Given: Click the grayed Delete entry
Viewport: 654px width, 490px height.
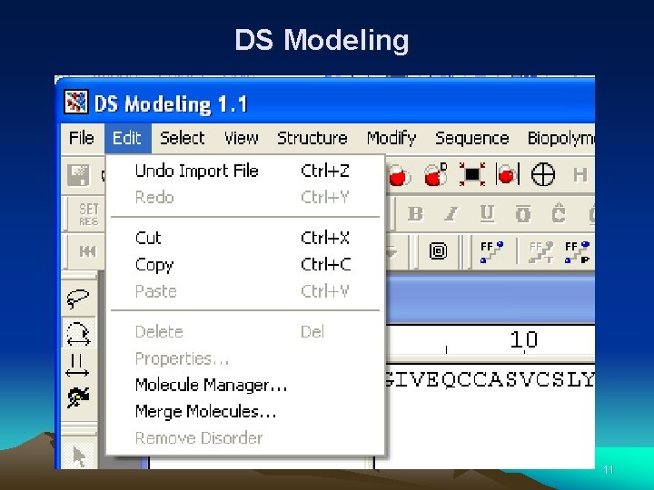Looking at the screenshot, I should [x=245, y=332].
